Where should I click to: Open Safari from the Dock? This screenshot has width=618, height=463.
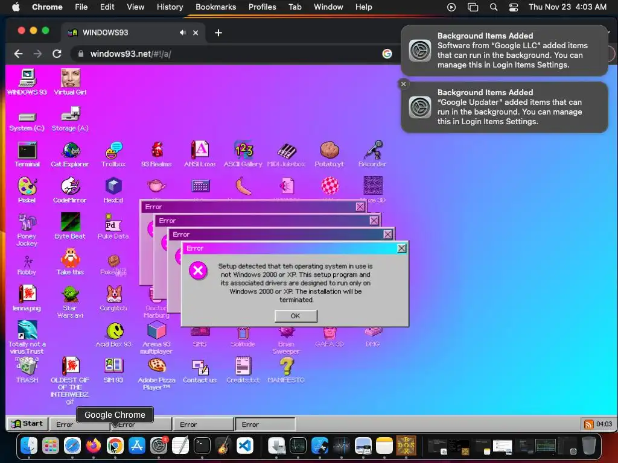(x=72, y=446)
